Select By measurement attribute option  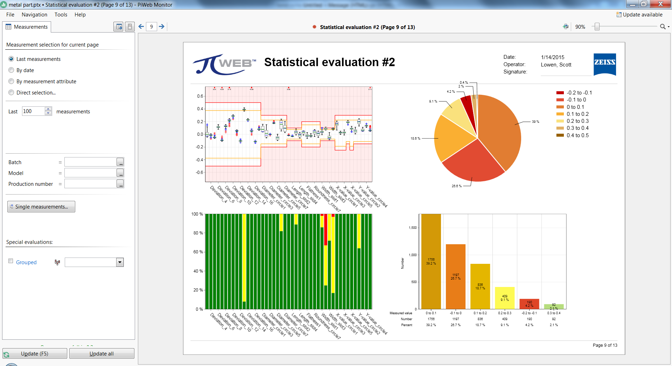(x=11, y=81)
